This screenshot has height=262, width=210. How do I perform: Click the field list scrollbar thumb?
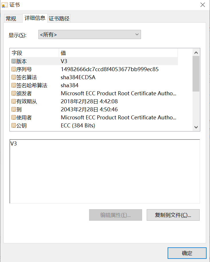point(196,74)
